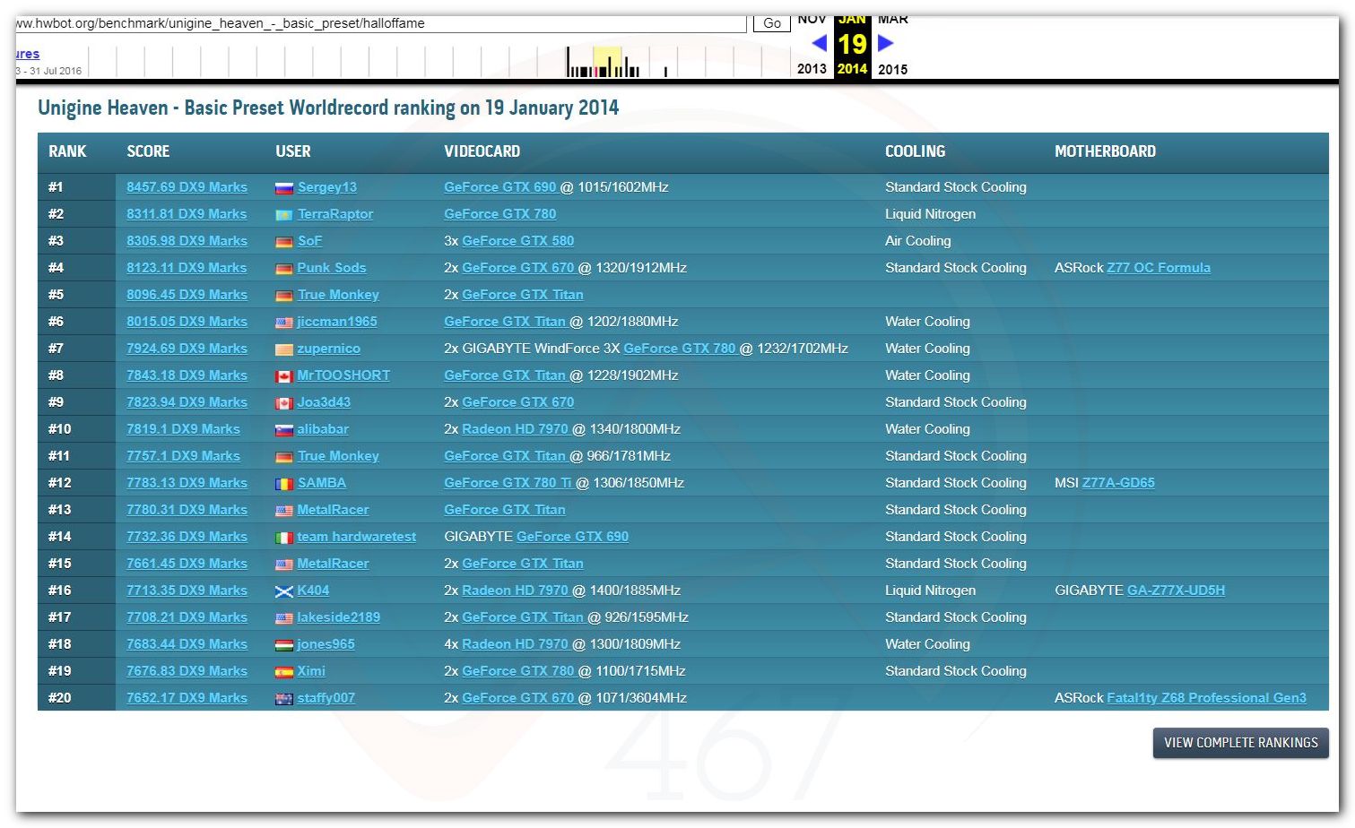This screenshot has height=828, width=1355.
Task: Open GeForce GTX 780 Ti videocard link
Action: pos(508,483)
